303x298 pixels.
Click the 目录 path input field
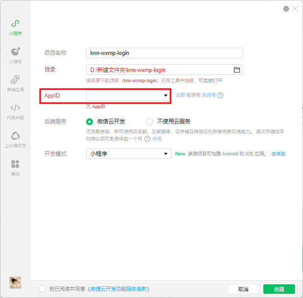pyautogui.click(x=164, y=70)
